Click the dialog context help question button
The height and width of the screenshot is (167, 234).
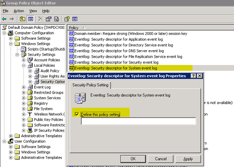(x=194, y=76)
